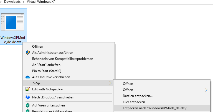Open the 7-Zip submenu entry
Screen dimensions: 213x112
[68, 83]
